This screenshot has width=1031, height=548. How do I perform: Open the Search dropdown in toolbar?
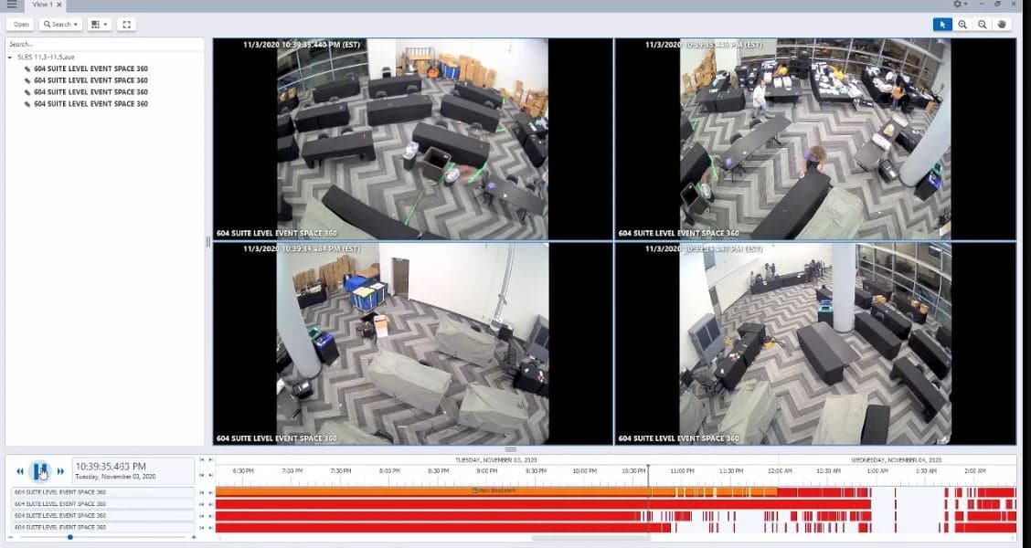click(60, 25)
